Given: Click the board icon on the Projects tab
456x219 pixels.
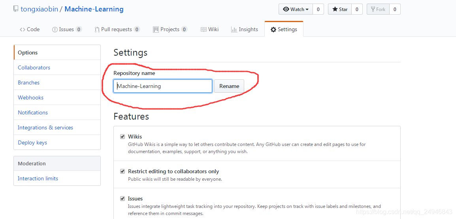Looking at the screenshot, I should (x=156, y=30).
